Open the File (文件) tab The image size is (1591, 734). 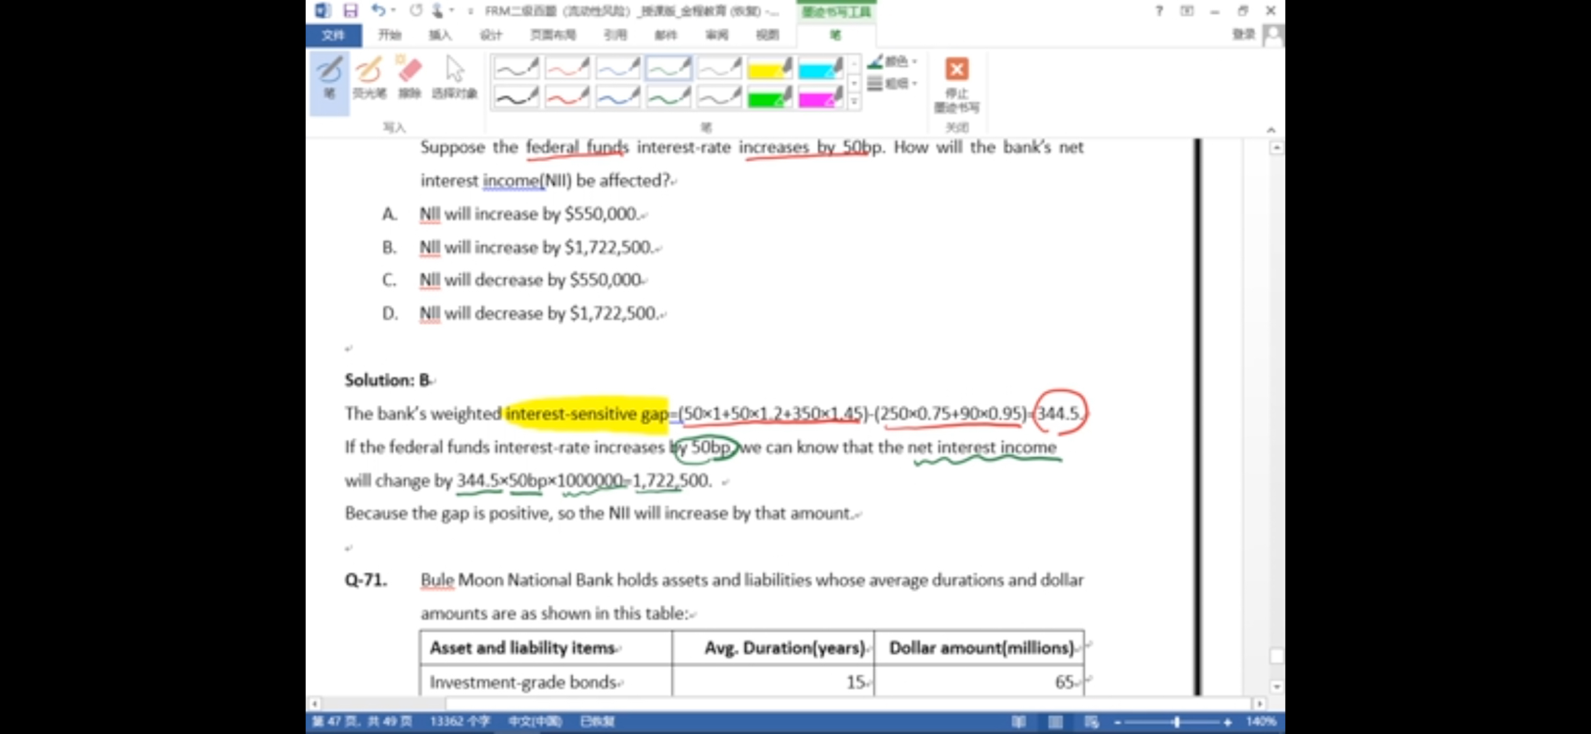(333, 35)
